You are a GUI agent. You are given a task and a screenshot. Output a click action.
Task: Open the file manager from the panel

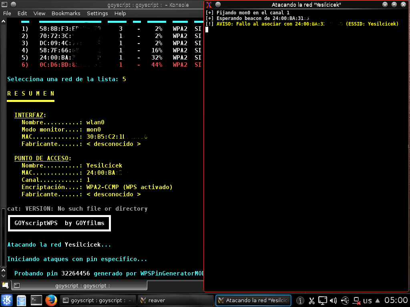click(22, 301)
